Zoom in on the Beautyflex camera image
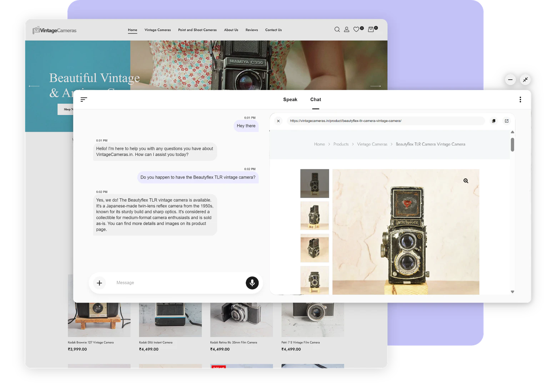Viewport: 551px width, 386px height. point(466,181)
